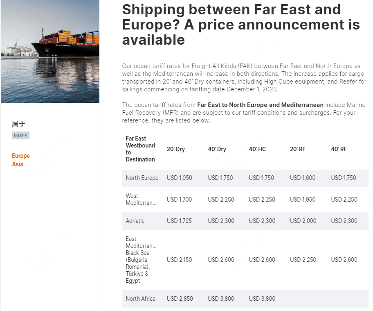Select the North Europe row label
The width and height of the screenshot is (373, 311).
(142, 178)
